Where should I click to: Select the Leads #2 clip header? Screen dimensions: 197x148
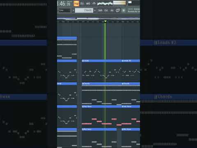tap(131, 61)
